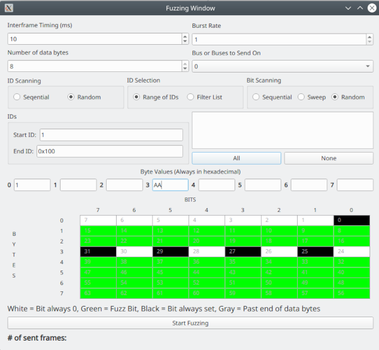Click the empty filter list box
The height and width of the screenshot is (350, 379).
click(x=283, y=131)
